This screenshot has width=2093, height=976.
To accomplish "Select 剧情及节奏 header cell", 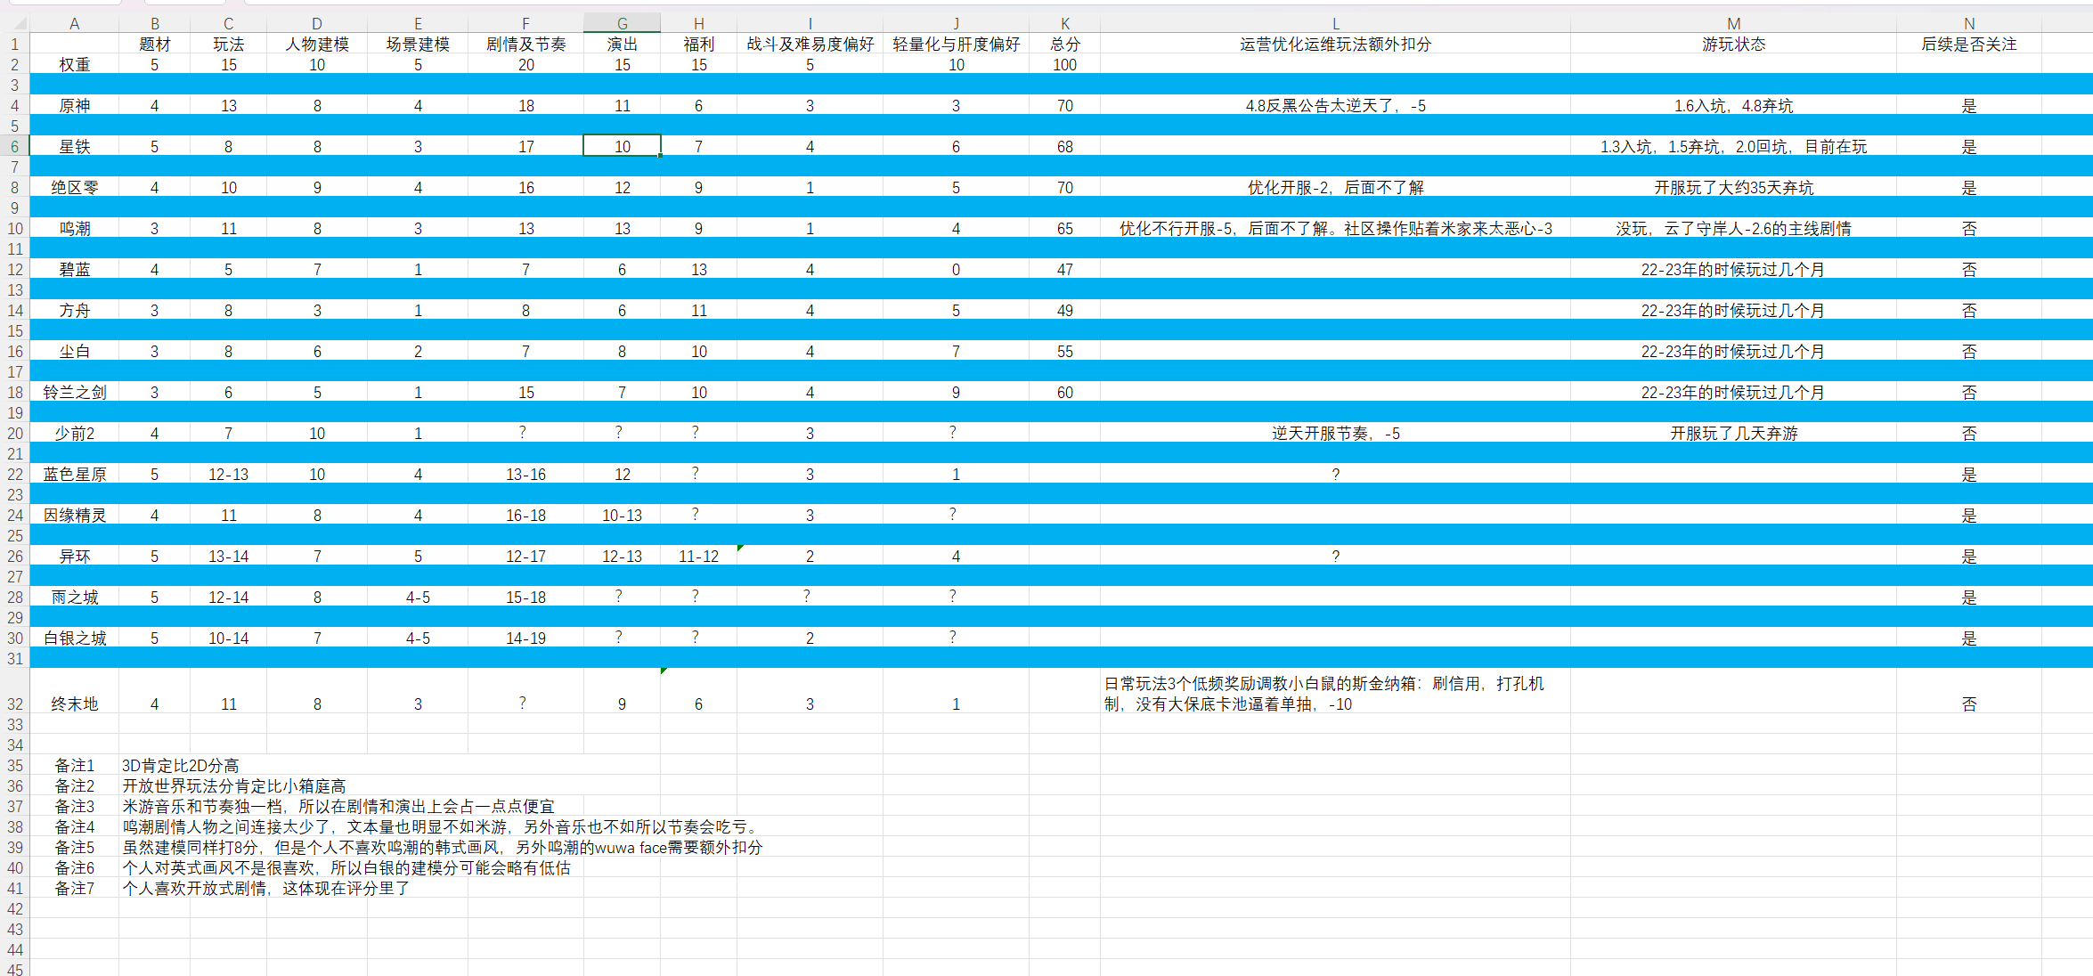I will [525, 44].
